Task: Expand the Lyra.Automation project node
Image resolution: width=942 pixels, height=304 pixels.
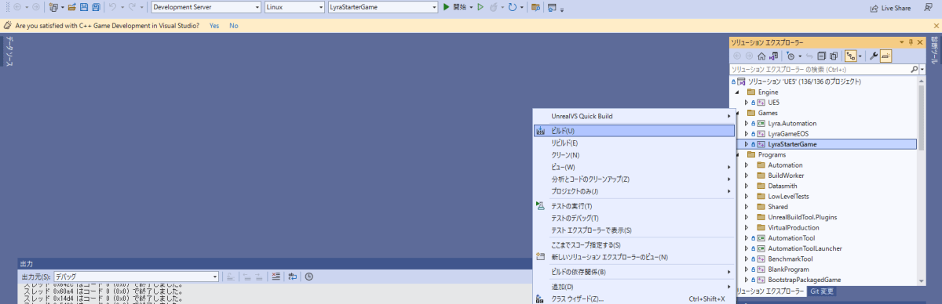Action: pyautogui.click(x=747, y=123)
